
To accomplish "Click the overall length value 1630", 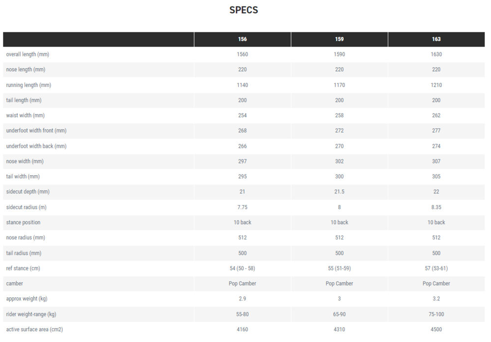I will tap(436, 54).
